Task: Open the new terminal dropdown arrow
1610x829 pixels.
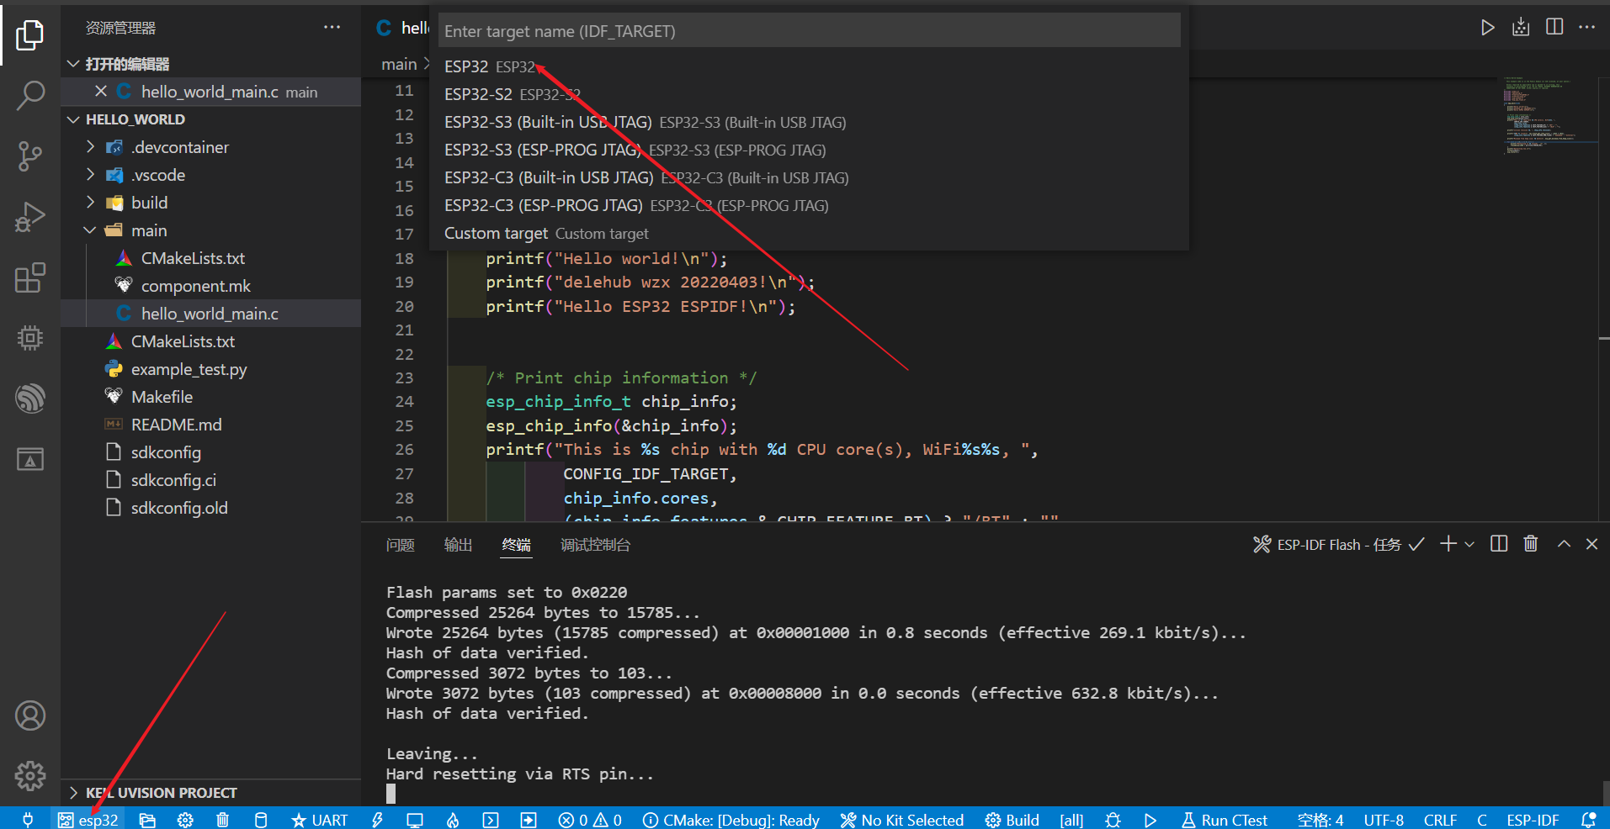Action: pyautogui.click(x=1469, y=545)
